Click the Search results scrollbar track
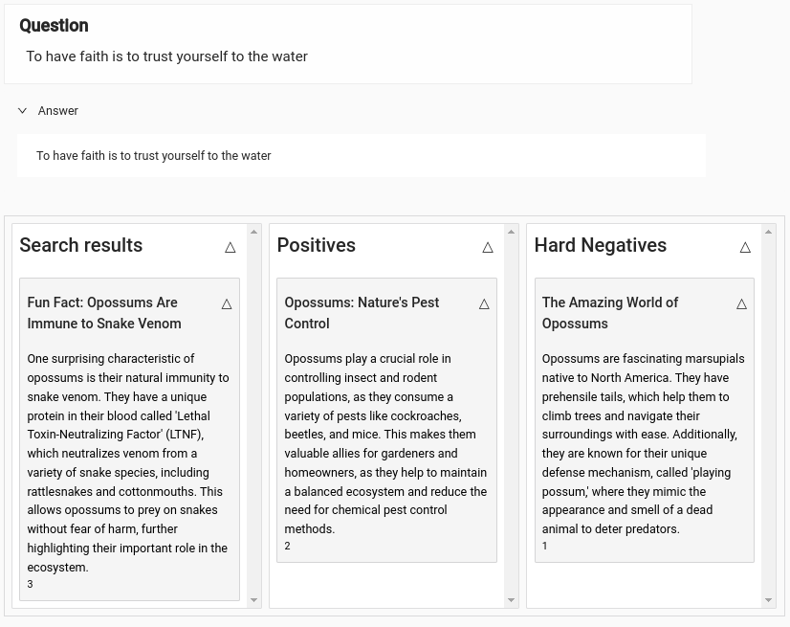The image size is (790, 627). (x=254, y=412)
